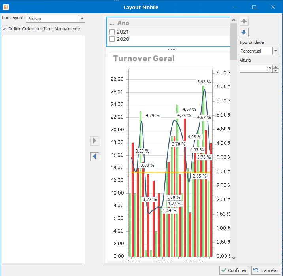Expand the Tipo Unidade combo box
The width and height of the screenshot is (283, 276).
[x=275, y=51]
